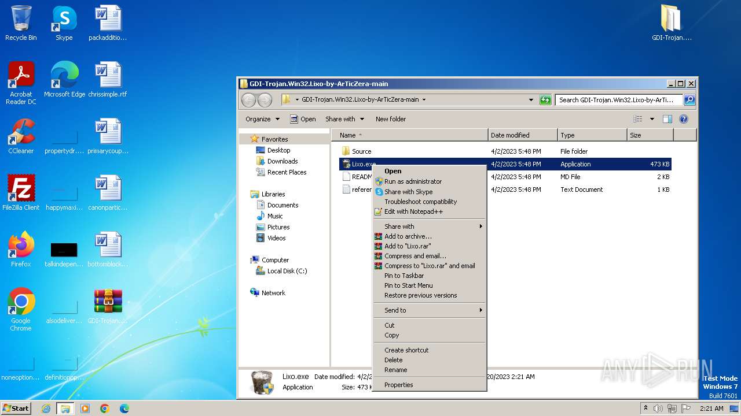Launch Firefox from the desktop

[21, 250]
